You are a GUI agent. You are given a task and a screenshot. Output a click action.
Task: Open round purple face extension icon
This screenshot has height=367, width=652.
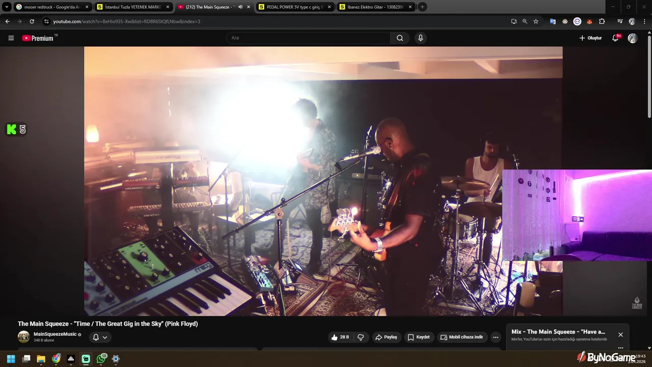tap(577, 21)
